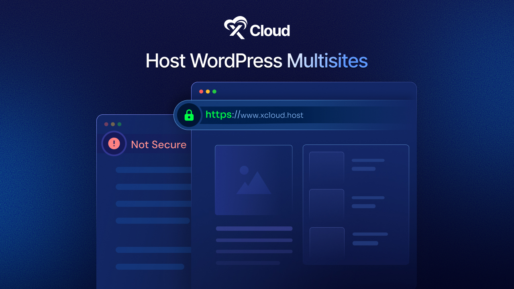Select the 'Host WordPress Multisites' heading
Screen dimensions: 514x289
[257, 61]
